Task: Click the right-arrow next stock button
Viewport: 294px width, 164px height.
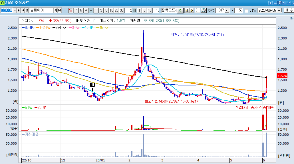Action: point(19,10)
